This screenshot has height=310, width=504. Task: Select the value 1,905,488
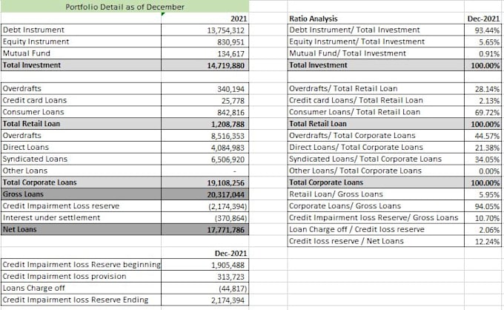click(x=205, y=265)
